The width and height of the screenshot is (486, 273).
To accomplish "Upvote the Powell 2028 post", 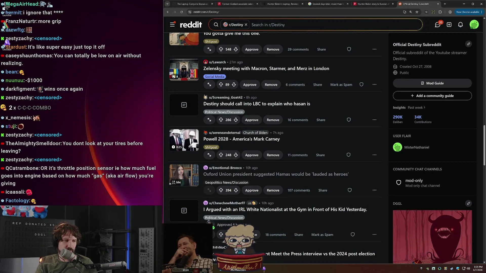I will 221,155.
